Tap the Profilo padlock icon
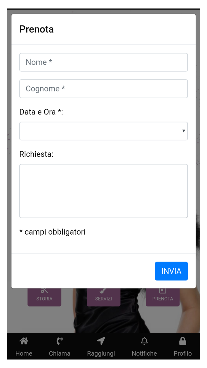The width and height of the screenshot is (207, 368). pos(182,341)
